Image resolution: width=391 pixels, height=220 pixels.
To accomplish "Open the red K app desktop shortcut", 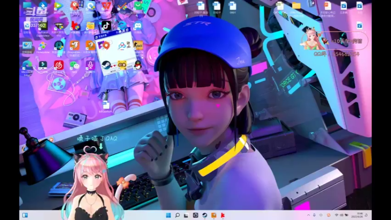I will pos(75,26).
